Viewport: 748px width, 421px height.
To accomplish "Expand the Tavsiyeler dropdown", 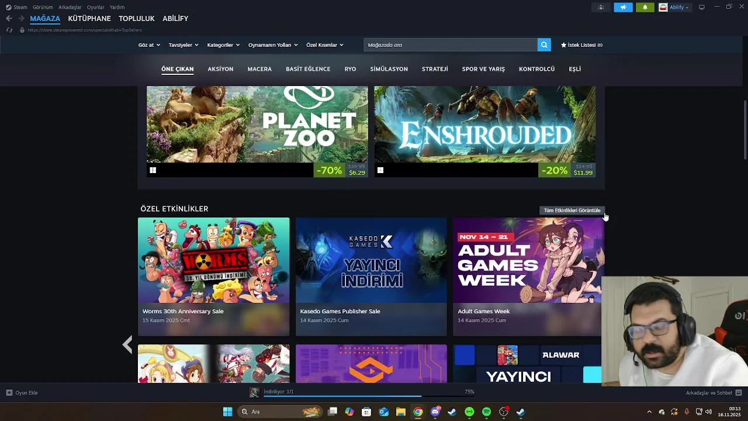I will (183, 45).
